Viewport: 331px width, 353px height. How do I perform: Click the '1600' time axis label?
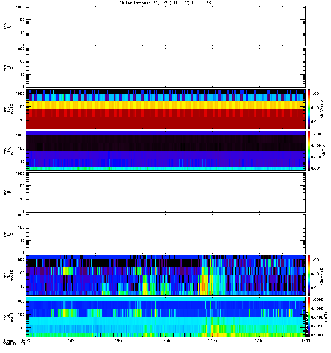point(26,340)
